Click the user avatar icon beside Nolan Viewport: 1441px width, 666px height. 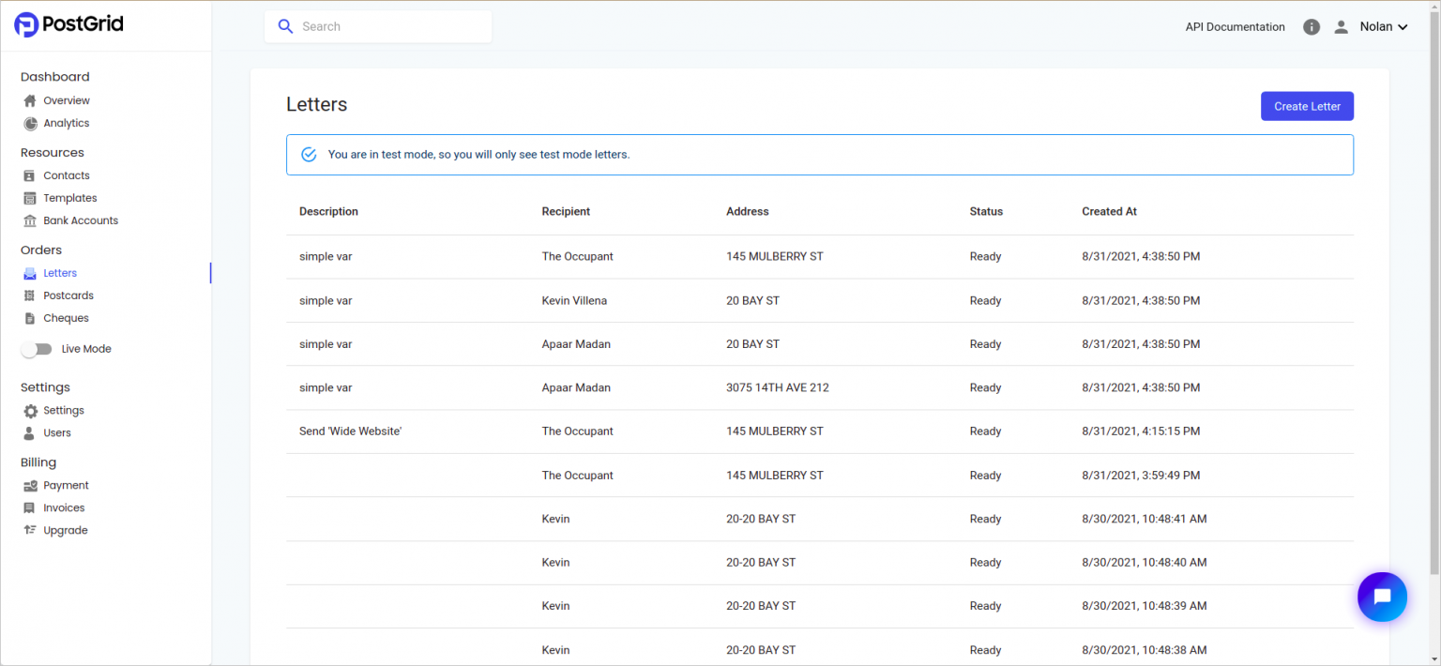pos(1342,27)
